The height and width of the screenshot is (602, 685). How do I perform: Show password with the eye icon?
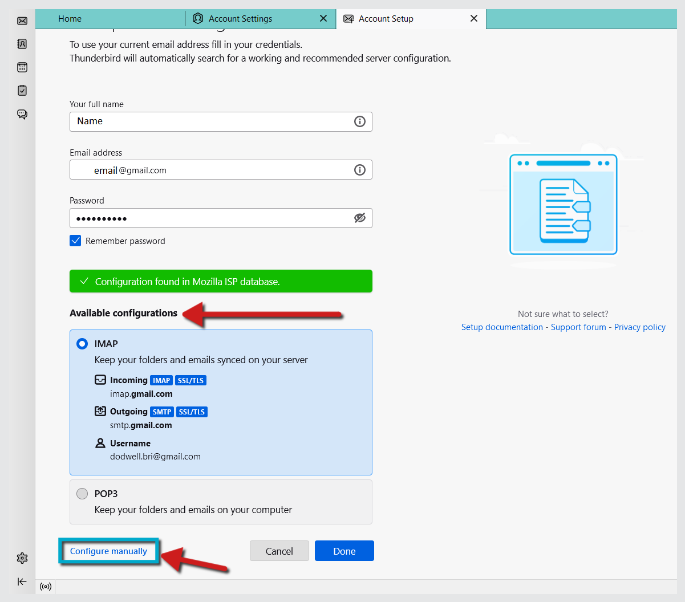360,218
